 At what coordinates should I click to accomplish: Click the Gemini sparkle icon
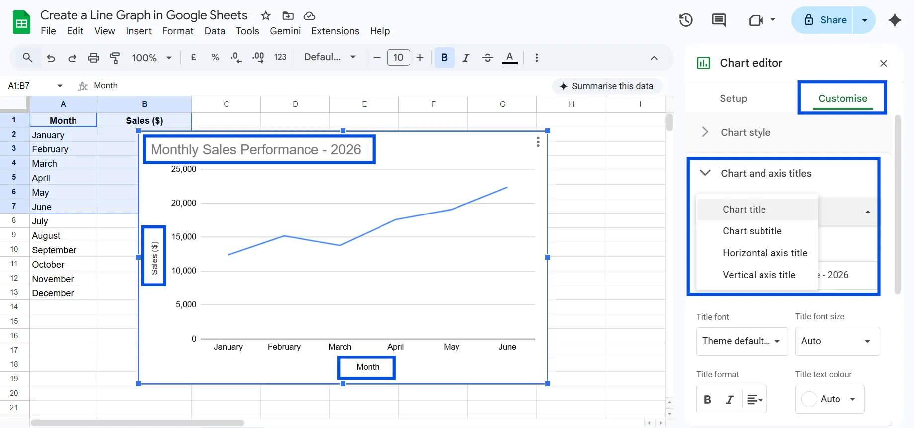[x=895, y=20]
